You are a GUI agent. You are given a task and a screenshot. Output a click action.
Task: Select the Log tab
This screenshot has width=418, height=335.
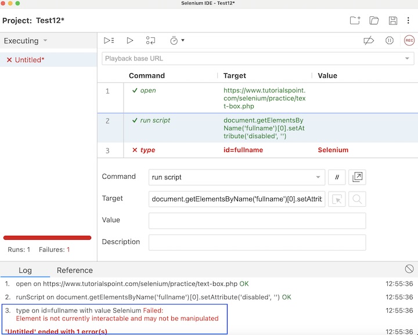point(25,270)
